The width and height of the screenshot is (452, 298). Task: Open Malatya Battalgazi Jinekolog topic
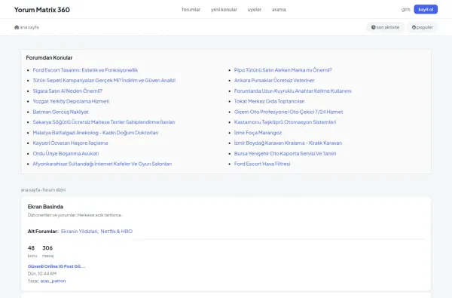[96, 133]
